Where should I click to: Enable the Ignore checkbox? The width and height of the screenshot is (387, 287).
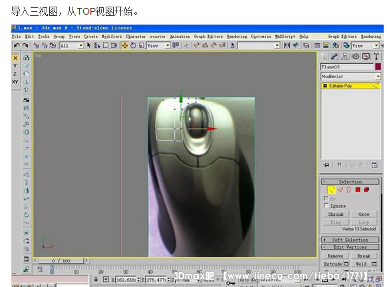coord(326,205)
